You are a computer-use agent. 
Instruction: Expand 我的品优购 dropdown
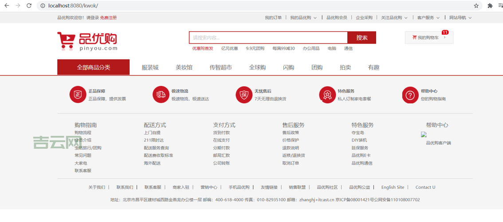click(303, 18)
